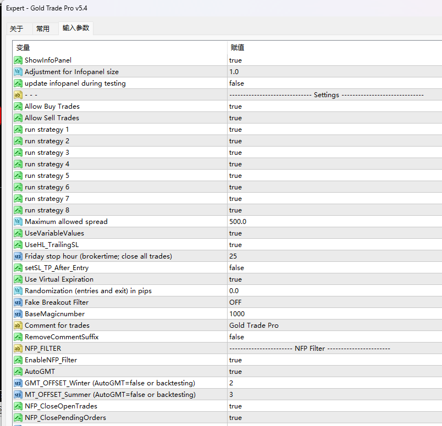The image size is (442, 426).
Task: Click the EnableNFP_Filter icon
Action: (x=18, y=360)
